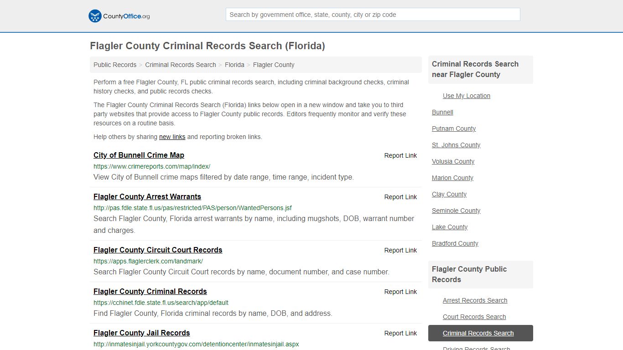Click description 'Search Flagler County Circuit Court records'
This screenshot has width=623, height=350.
241,272
